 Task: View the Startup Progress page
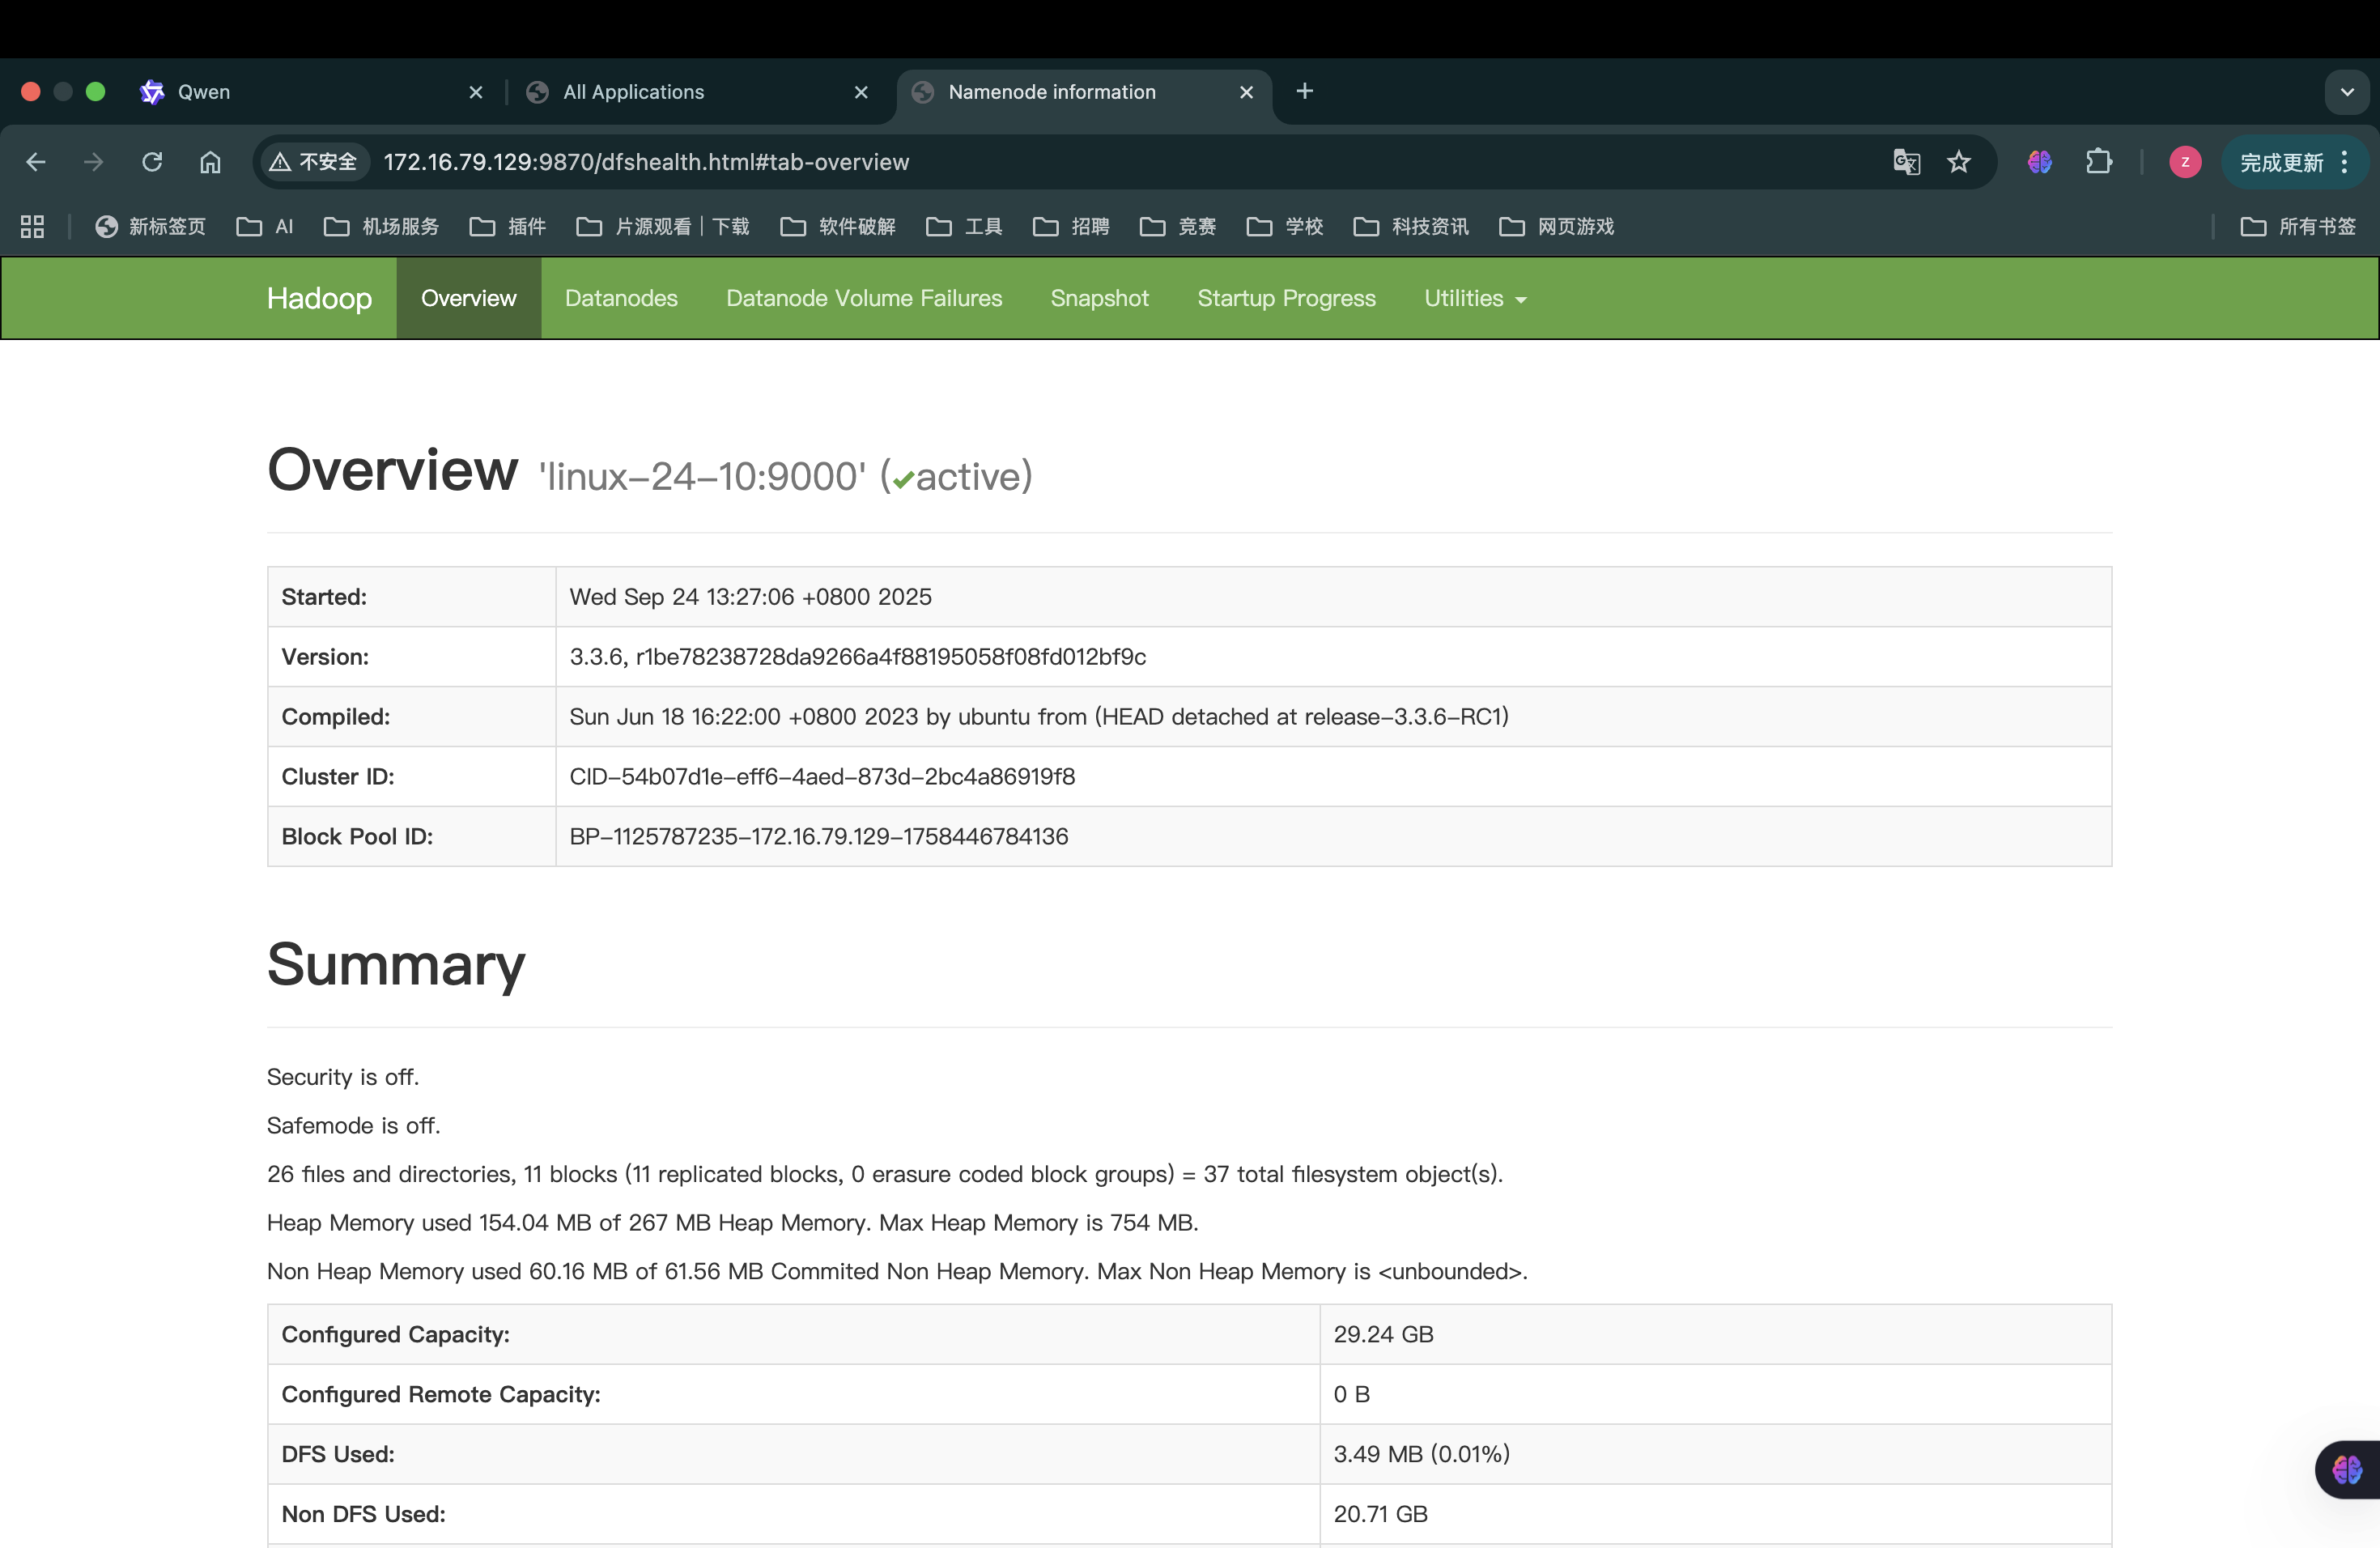click(x=1287, y=298)
